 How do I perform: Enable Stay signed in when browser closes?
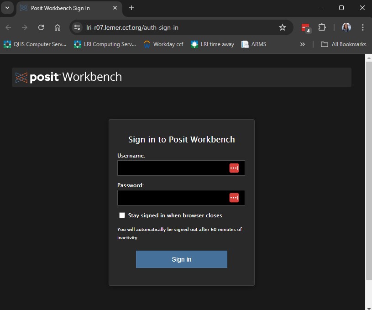[x=122, y=215]
